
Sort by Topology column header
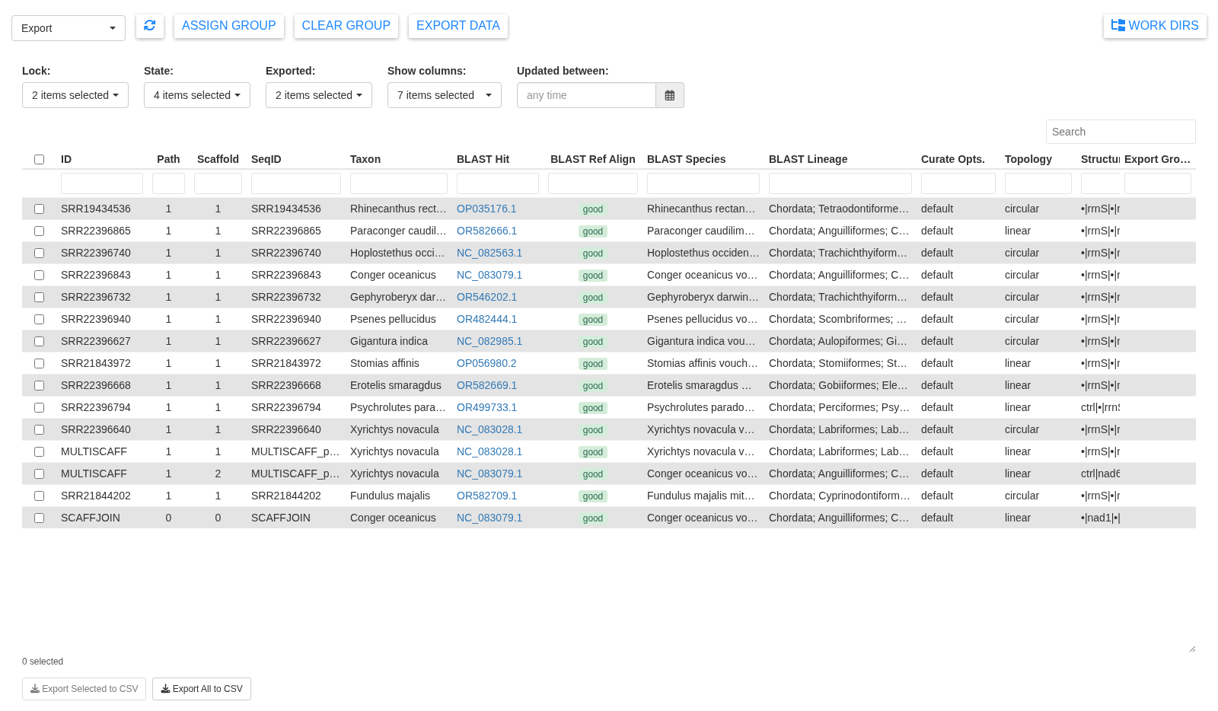1028,159
